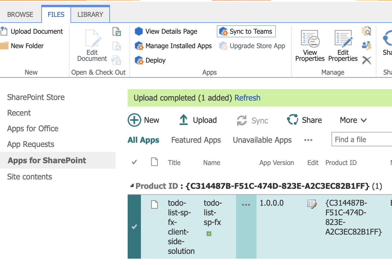Open the todo-list-sp-fx item ellipsis menu
The height and width of the screenshot is (265, 392).
click(x=246, y=204)
